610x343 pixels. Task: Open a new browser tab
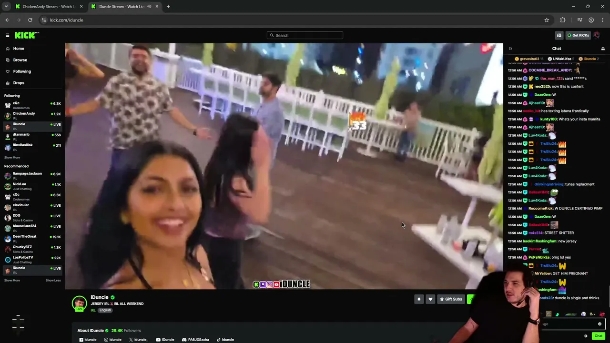pos(168,7)
